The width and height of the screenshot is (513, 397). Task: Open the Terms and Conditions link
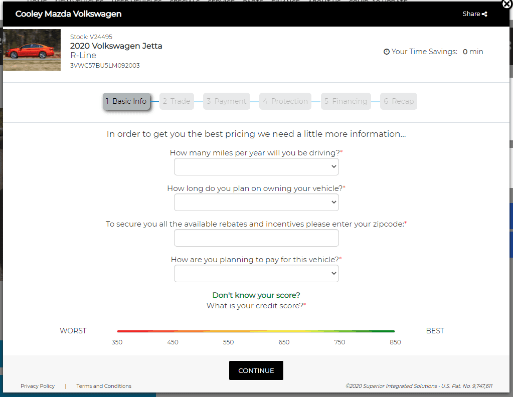pyautogui.click(x=104, y=386)
